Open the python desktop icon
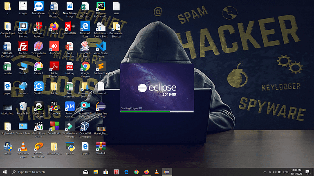 click(70, 148)
